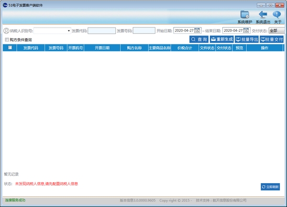
Task: Toggle the select-all checkbox in table header
Action: point(10,48)
